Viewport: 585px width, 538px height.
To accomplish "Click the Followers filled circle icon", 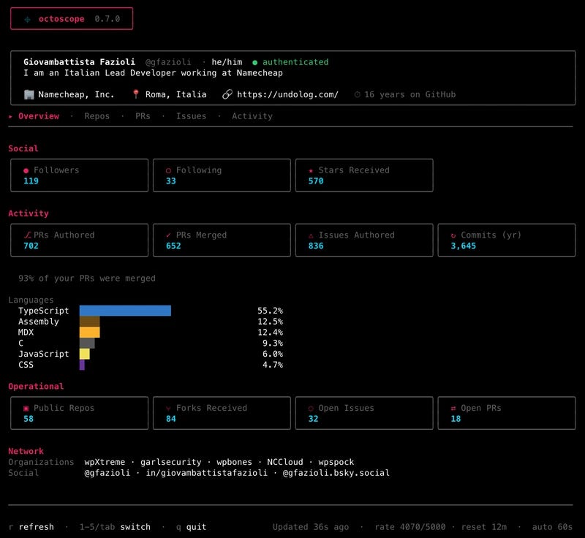I will coord(26,171).
